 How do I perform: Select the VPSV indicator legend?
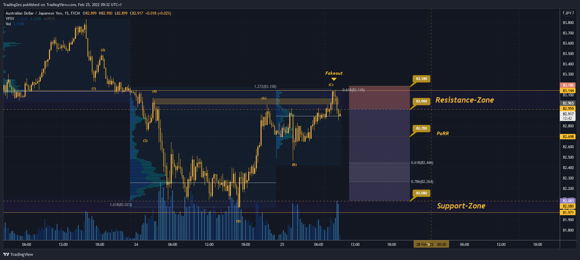[x=10, y=19]
